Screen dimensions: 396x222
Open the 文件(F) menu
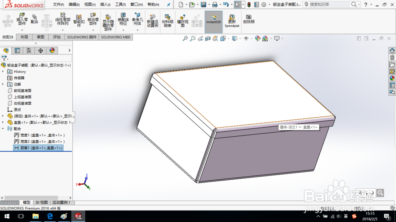point(58,4)
